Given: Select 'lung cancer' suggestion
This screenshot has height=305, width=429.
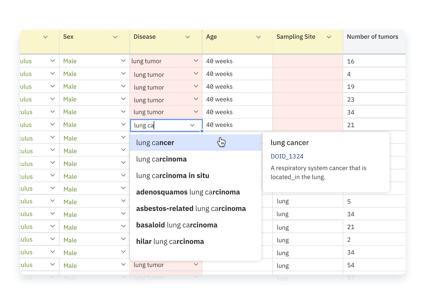Looking at the screenshot, I should (155, 143).
